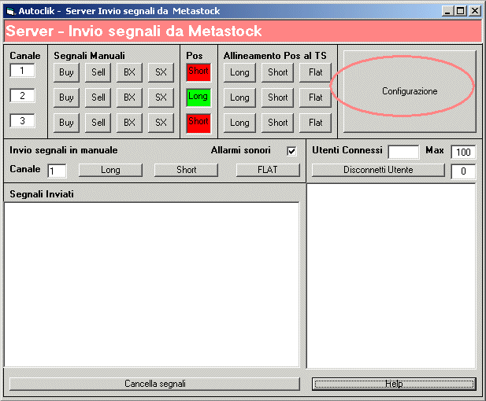Viewport: 486px width, 401px height.
Task: Click Cancella segnali button
Action: click(154, 384)
